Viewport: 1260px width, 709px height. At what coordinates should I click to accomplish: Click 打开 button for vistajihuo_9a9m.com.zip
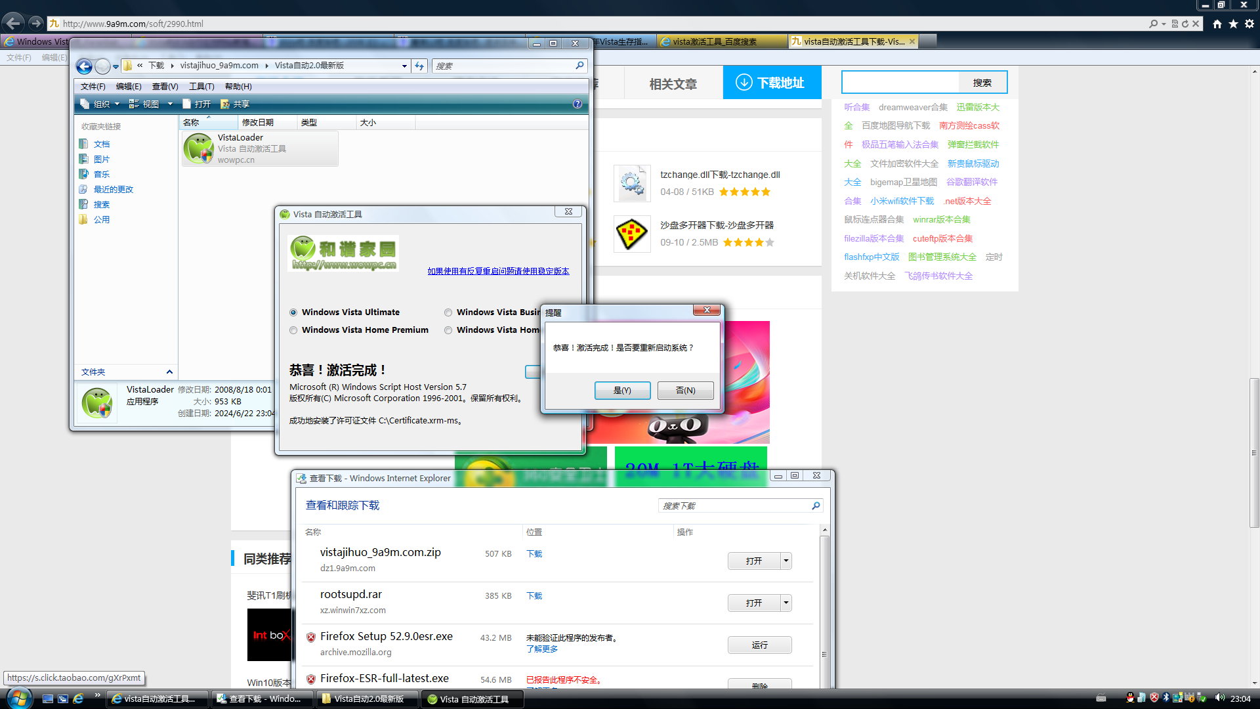(x=754, y=561)
